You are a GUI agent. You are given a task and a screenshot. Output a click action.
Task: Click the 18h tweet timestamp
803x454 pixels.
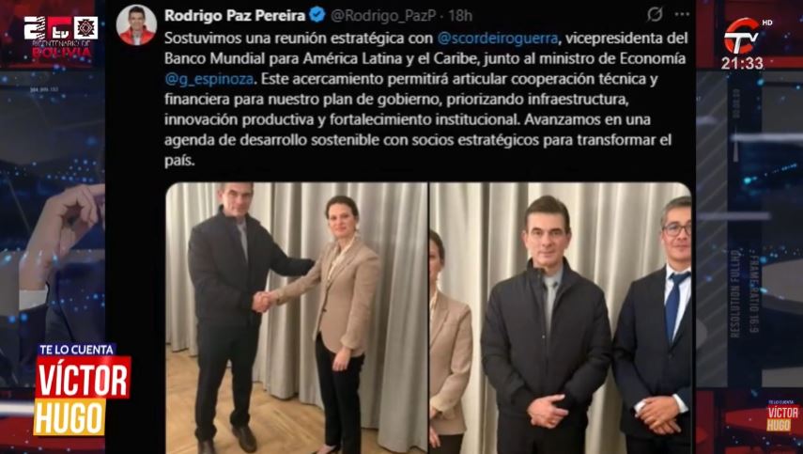pyautogui.click(x=460, y=16)
